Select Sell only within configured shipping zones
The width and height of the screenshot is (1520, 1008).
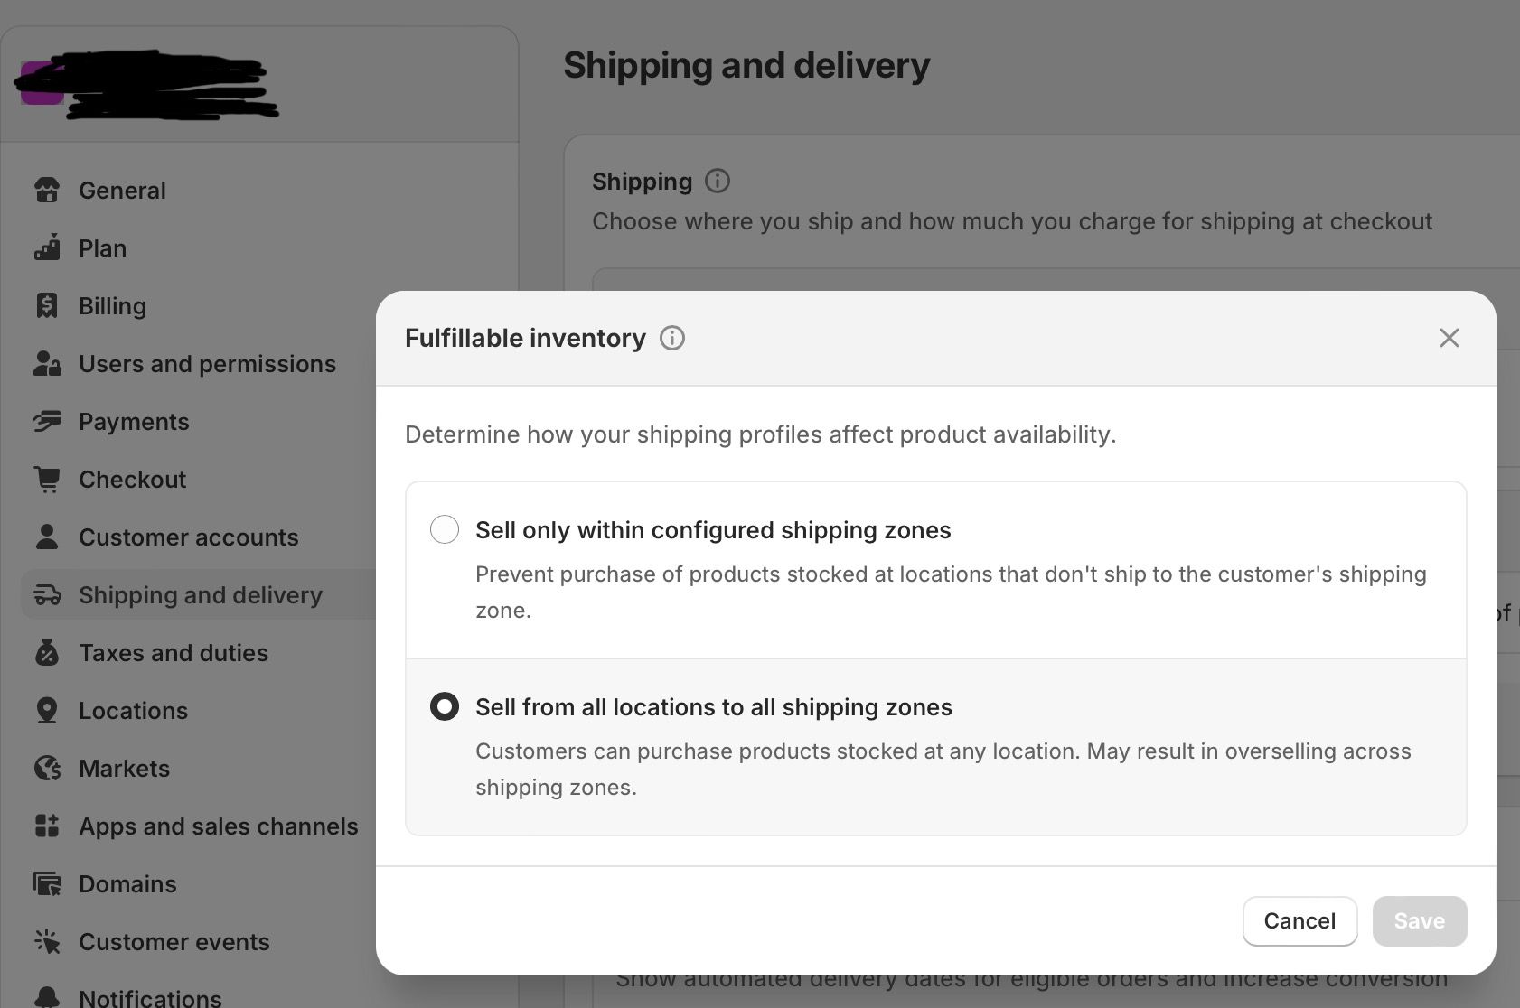(445, 529)
